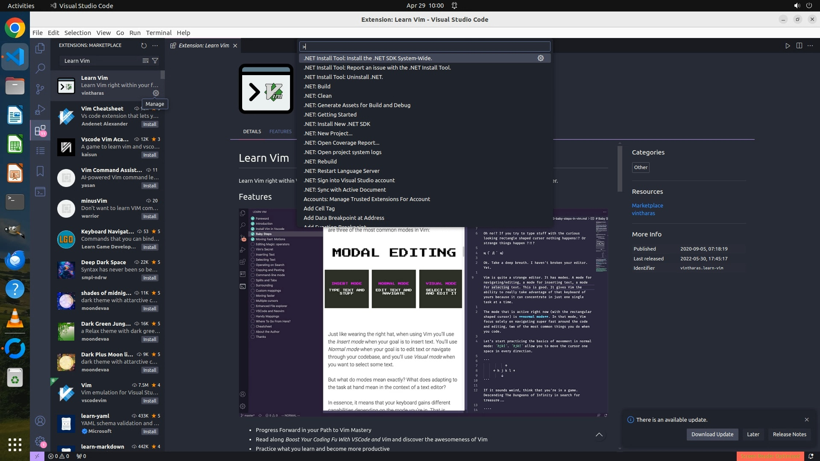Click the Learn Vim manage gear icon

(x=156, y=93)
